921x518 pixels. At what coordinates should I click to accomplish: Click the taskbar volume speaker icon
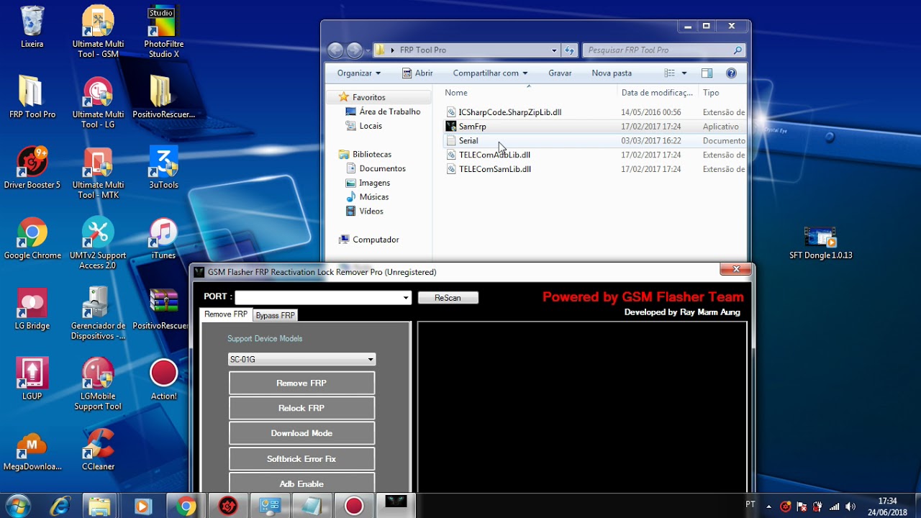850,506
